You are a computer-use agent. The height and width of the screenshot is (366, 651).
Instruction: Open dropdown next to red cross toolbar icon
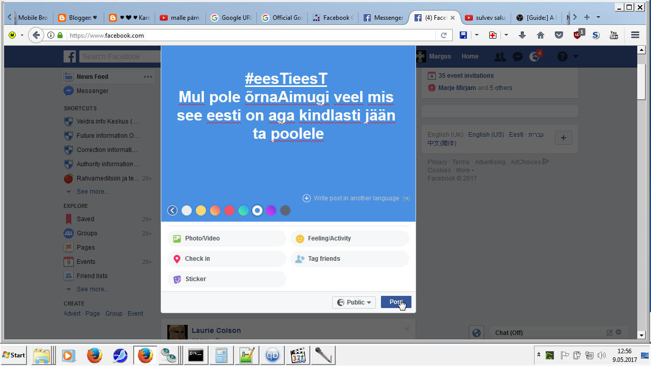[506, 35]
